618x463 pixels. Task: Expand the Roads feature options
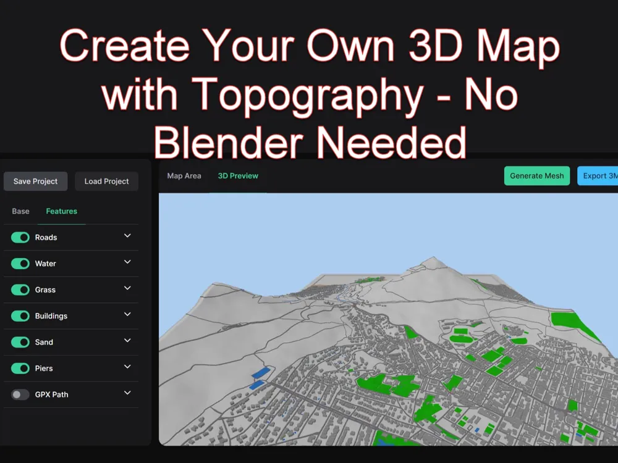pyautogui.click(x=127, y=236)
